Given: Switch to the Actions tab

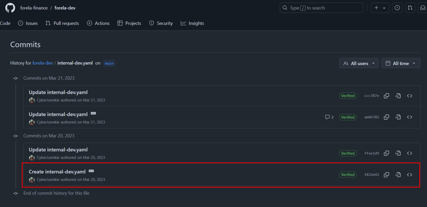Looking at the screenshot, I should 98,23.
